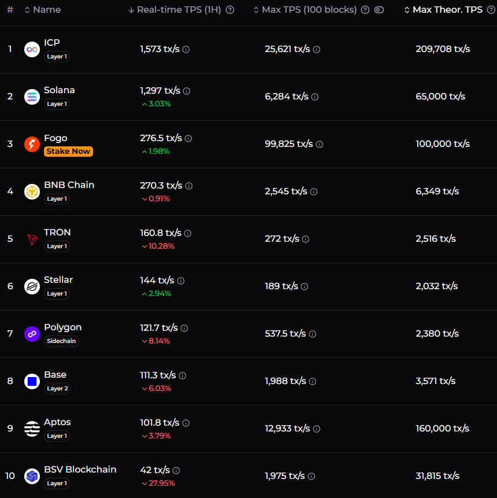The width and height of the screenshot is (497, 498).
Task: Click the 65,000 tx/s value for Solana
Action: pyautogui.click(x=440, y=96)
